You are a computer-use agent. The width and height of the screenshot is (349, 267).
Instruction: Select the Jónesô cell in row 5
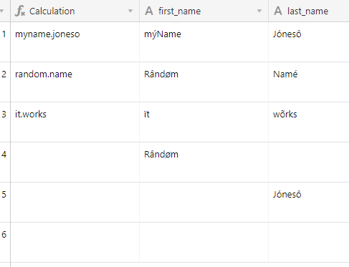click(x=309, y=203)
